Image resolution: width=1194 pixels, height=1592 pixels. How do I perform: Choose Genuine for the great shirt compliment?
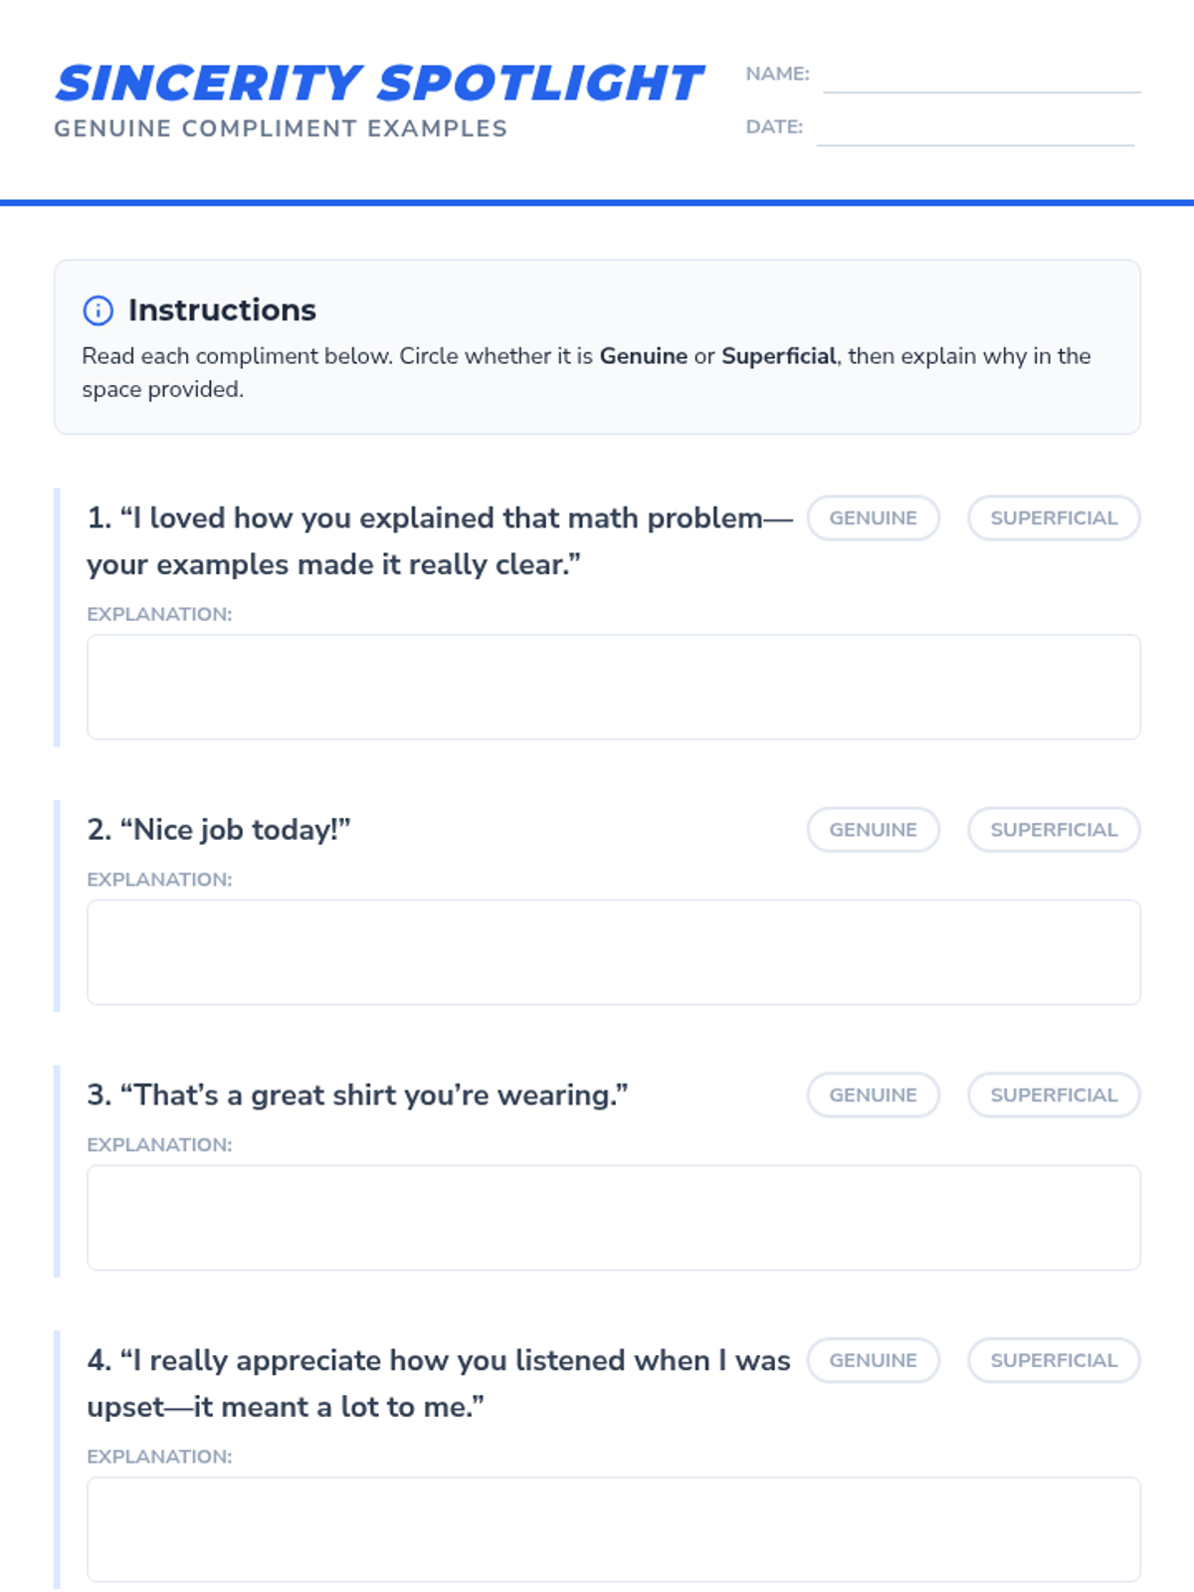(x=873, y=1095)
